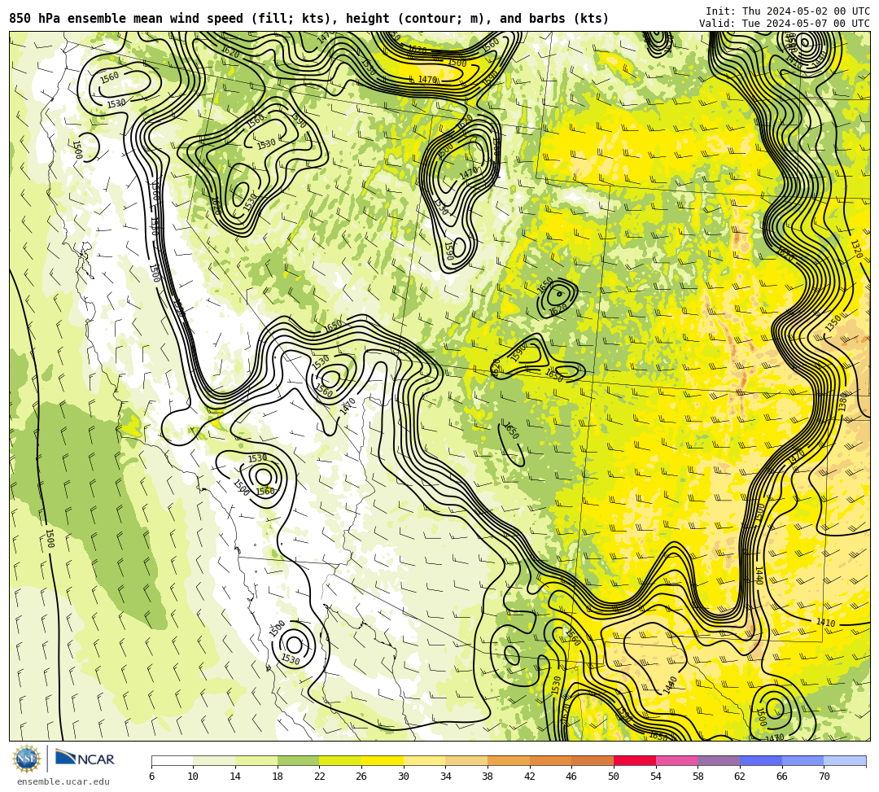Pick the pale 10–14 kts color bar segment
879x792 pixels.
214,760
